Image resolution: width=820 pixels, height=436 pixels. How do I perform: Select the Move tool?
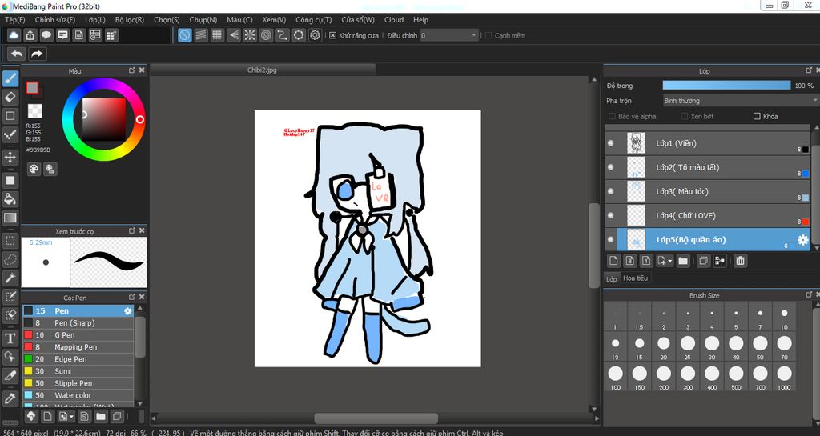coord(10,157)
